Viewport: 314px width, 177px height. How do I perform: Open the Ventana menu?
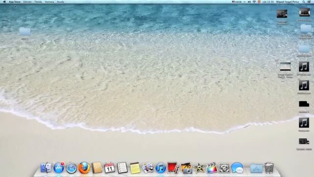click(x=49, y=2)
